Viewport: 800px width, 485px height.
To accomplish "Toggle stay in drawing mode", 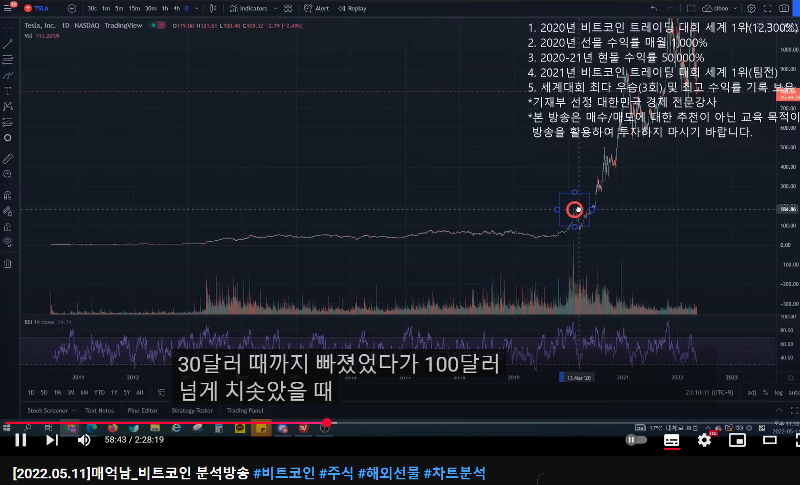I will click(8, 211).
